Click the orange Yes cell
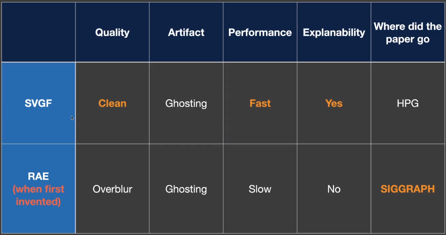Screen dimensions: 446x235 pos(334,103)
